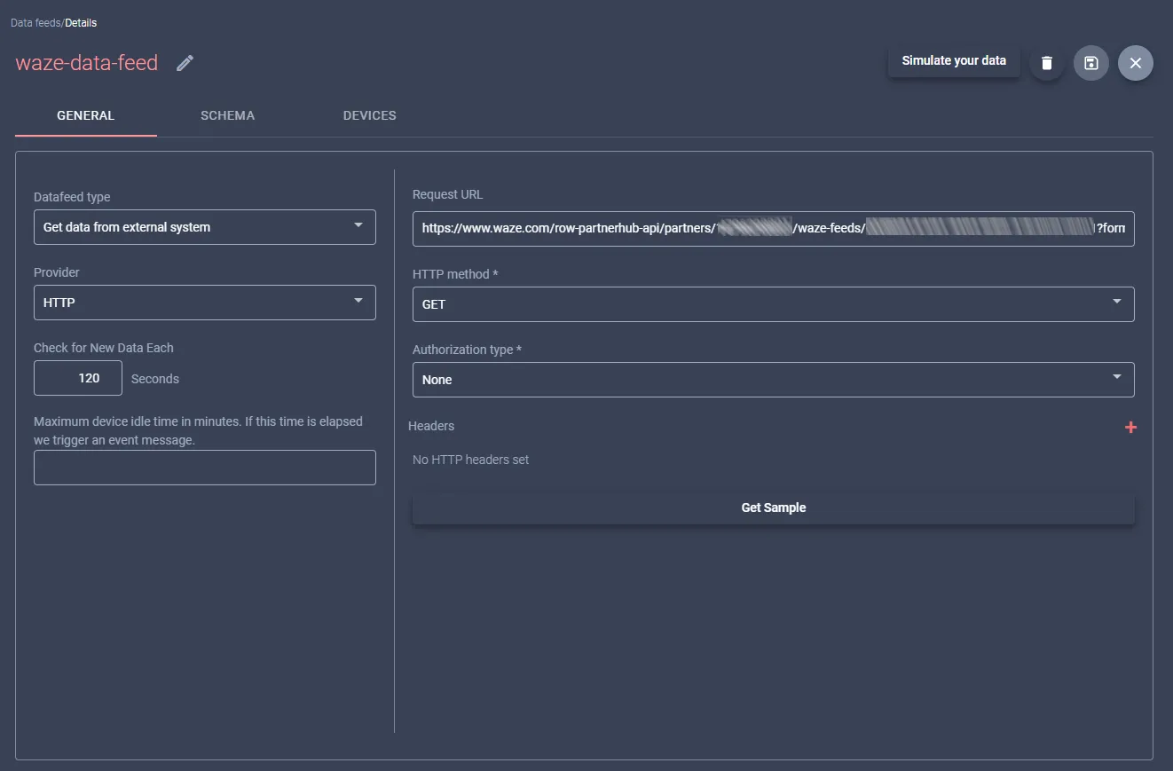Click the Details breadcrumb text
Screen dimensions: 1173x771
pyautogui.click(x=81, y=22)
